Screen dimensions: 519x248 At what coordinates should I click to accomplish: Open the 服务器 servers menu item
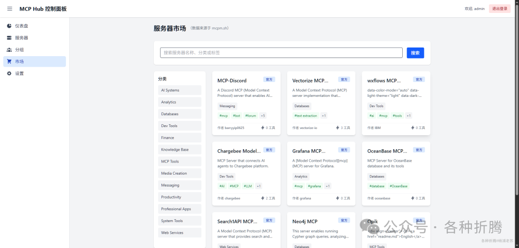coord(35,37)
